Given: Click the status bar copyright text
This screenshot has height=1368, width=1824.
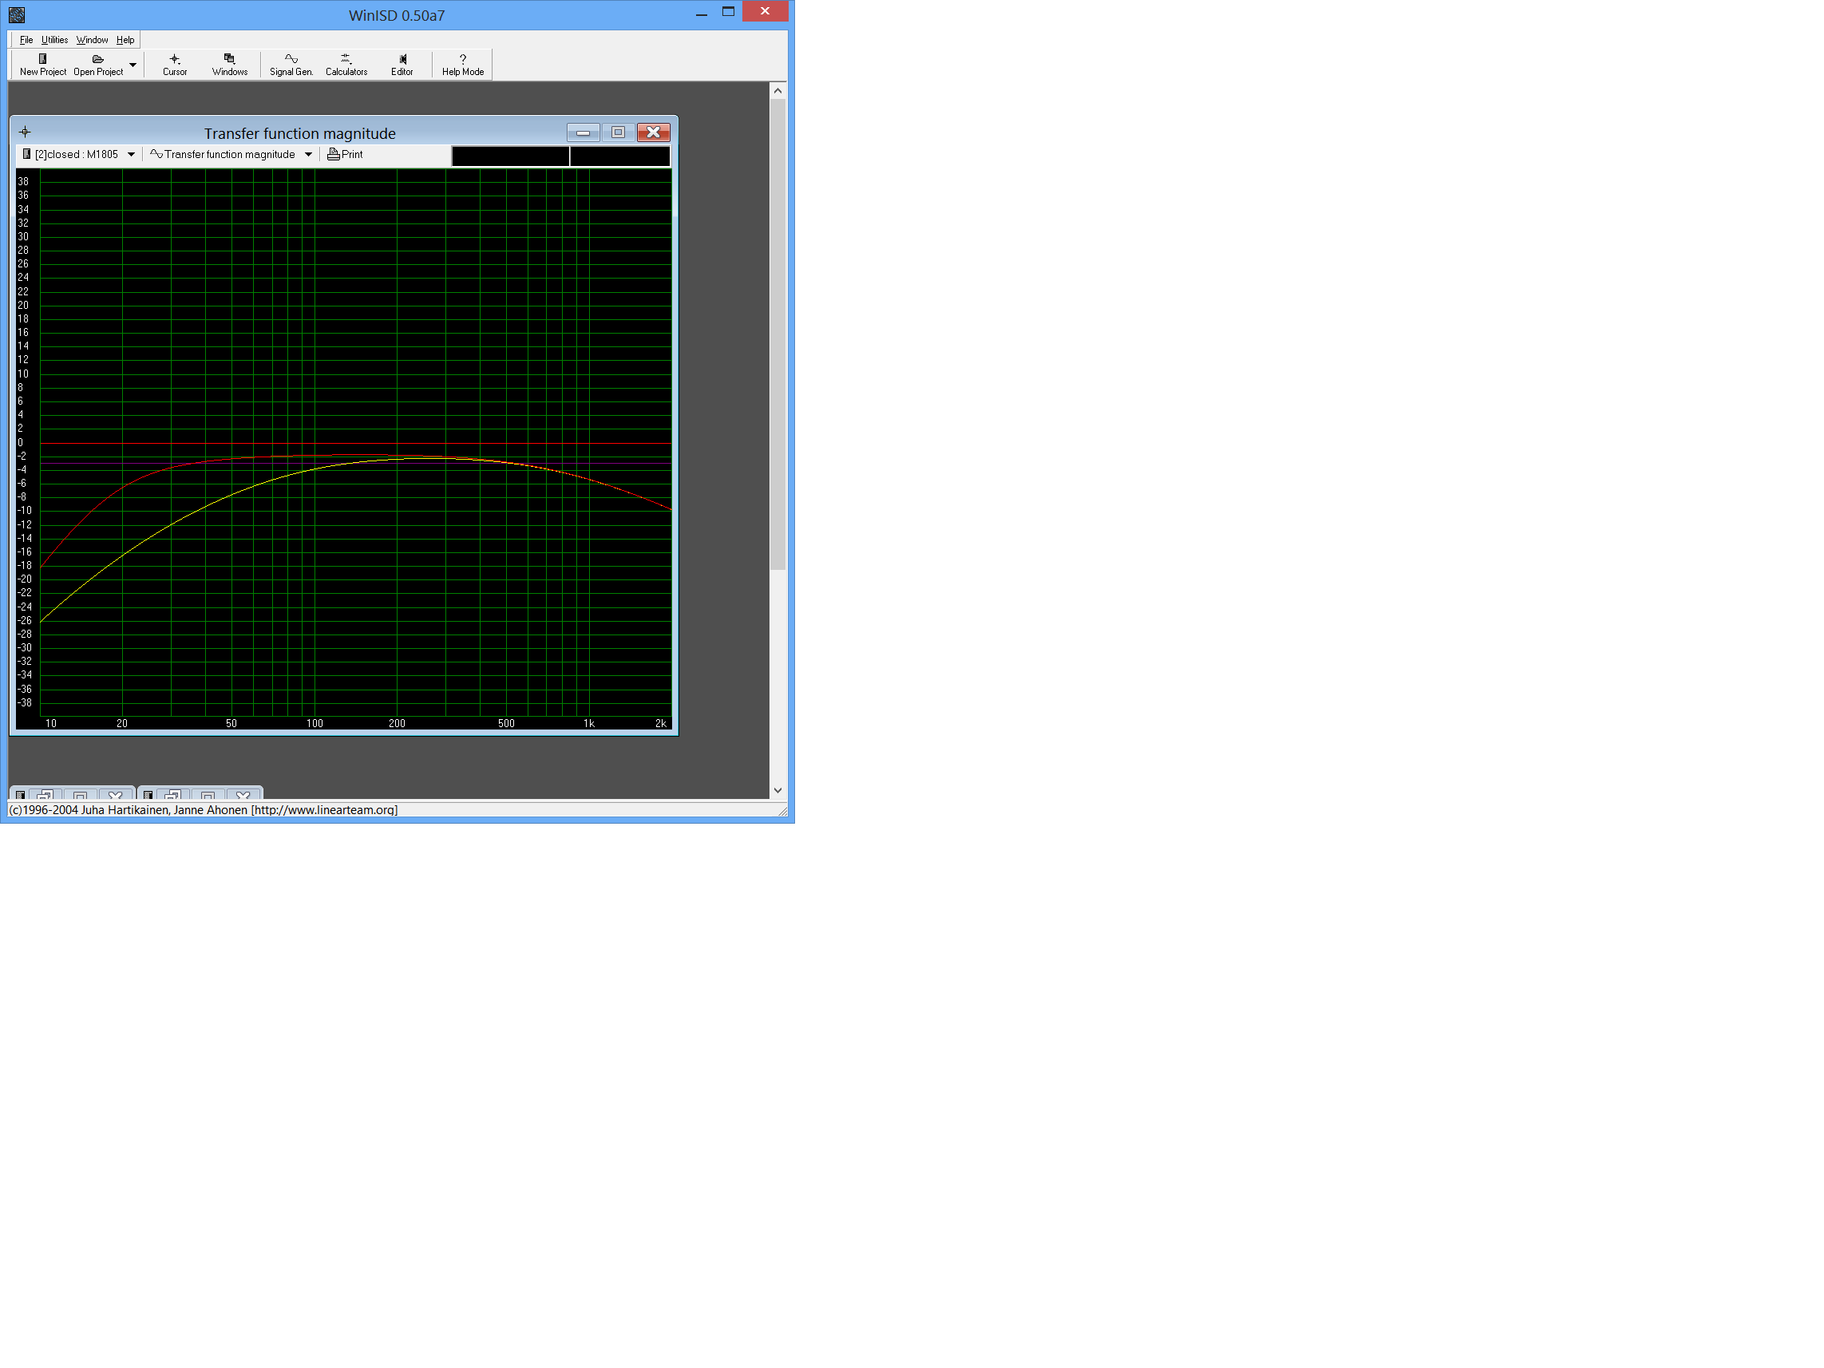Looking at the screenshot, I should pos(203,810).
